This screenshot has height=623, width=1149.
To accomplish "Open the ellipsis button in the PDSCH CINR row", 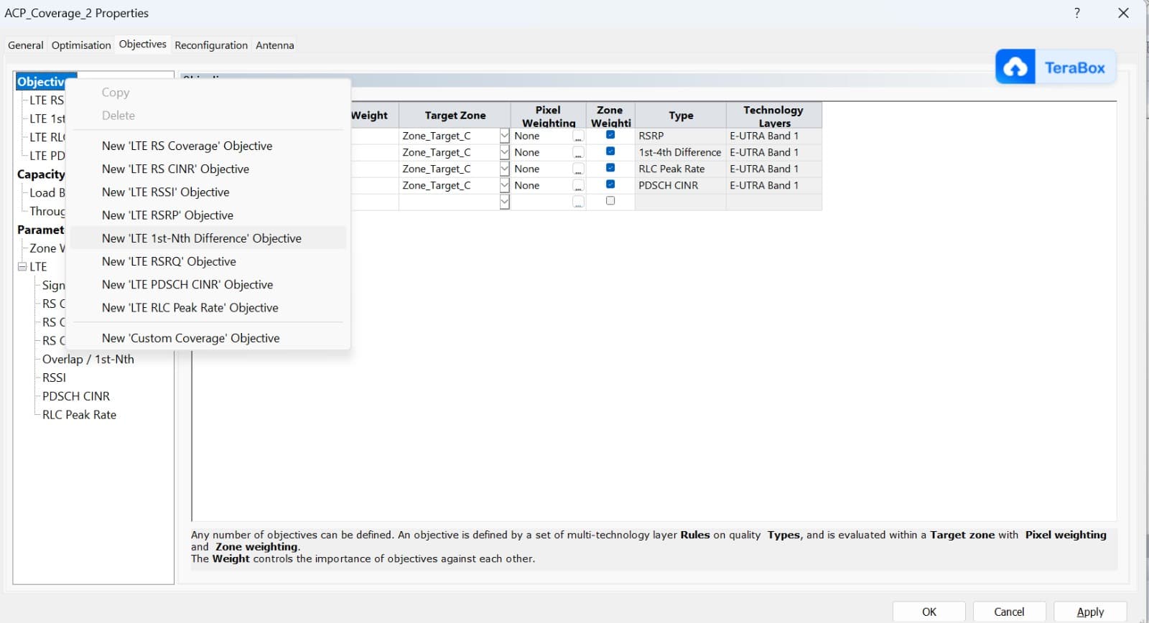I will coord(578,186).
